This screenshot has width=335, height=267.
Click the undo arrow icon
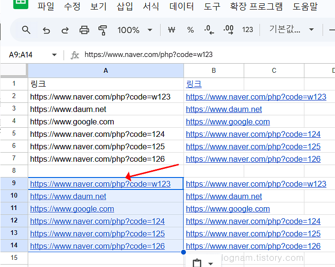click(46, 30)
